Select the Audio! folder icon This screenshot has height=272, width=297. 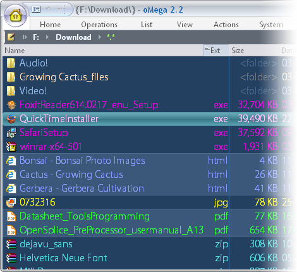pos(11,63)
